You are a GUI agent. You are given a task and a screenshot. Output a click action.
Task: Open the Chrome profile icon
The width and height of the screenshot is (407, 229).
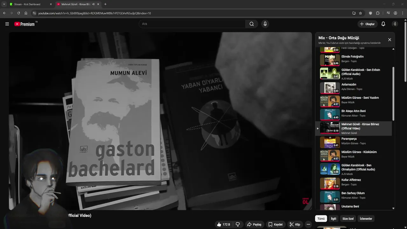395,13
